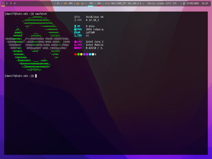Click the hourglass uptime icon in neofetch
212x159 pixels.
75,26
